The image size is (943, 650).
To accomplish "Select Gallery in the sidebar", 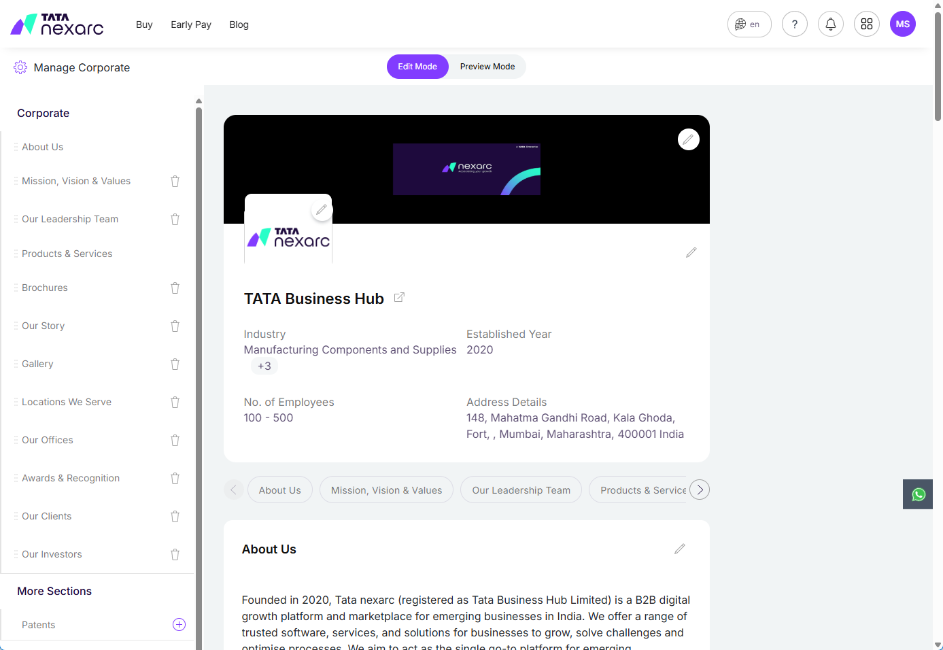I will pos(37,364).
